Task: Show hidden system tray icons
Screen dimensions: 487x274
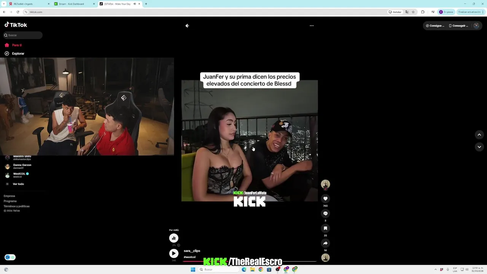Action: (x=436, y=269)
